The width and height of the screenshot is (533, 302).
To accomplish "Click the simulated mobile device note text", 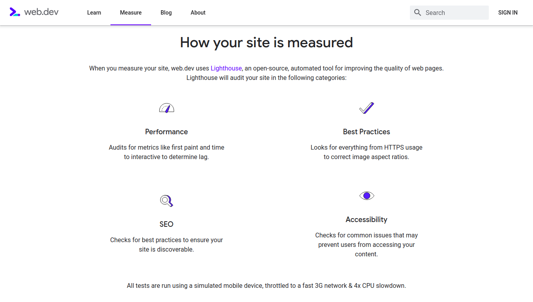I will point(266,286).
